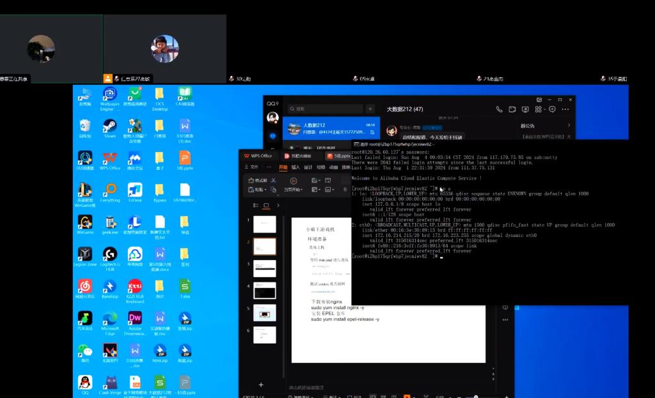The image size is (655, 398).
Task: Open the 文件 menu in WPS
Action: pos(253,167)
